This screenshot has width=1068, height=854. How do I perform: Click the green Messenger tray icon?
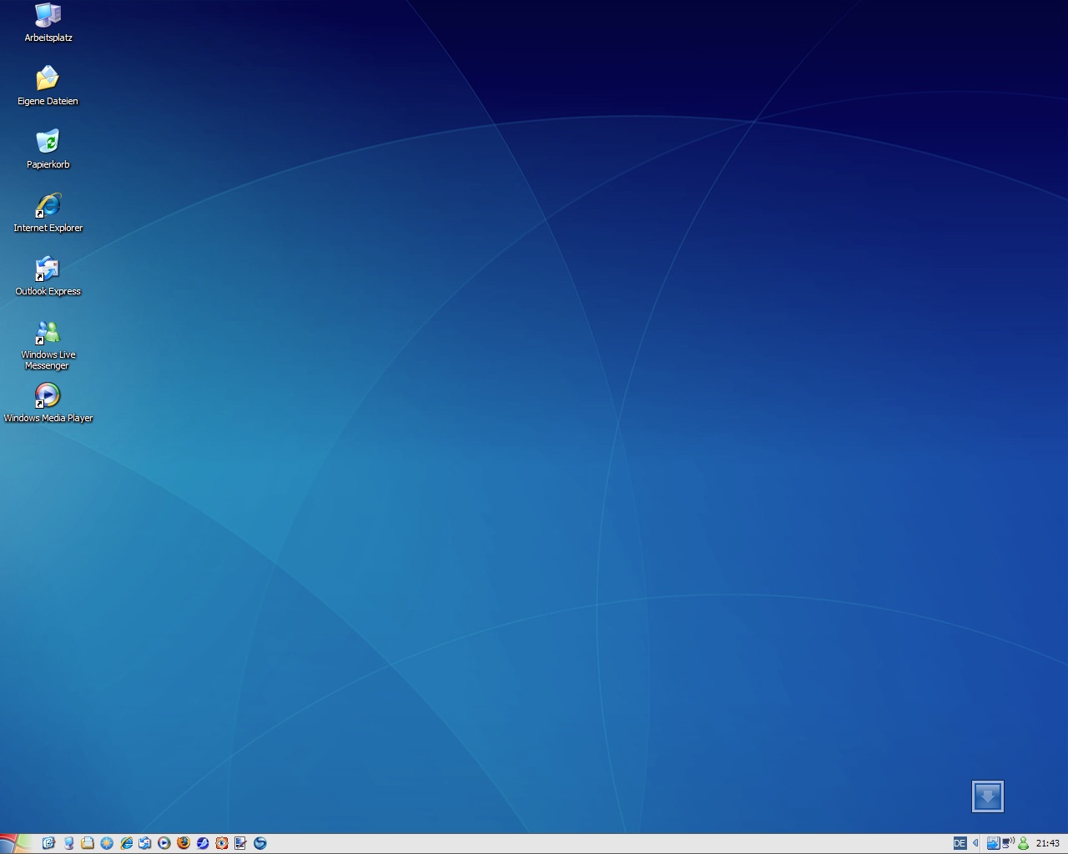1023,843
